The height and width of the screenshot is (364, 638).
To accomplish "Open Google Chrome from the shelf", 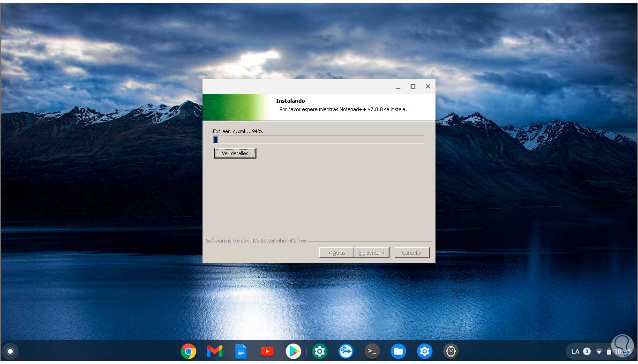I will (x=188, y=351).
